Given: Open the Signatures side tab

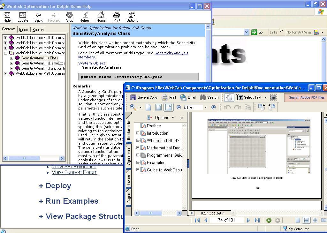Looking at the screenshot, I should [129, 156].
